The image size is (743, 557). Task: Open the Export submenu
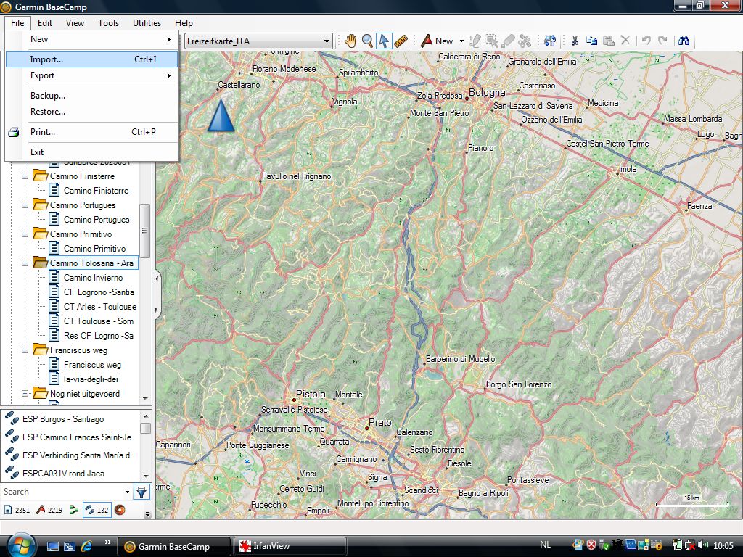tap(43, 75)
